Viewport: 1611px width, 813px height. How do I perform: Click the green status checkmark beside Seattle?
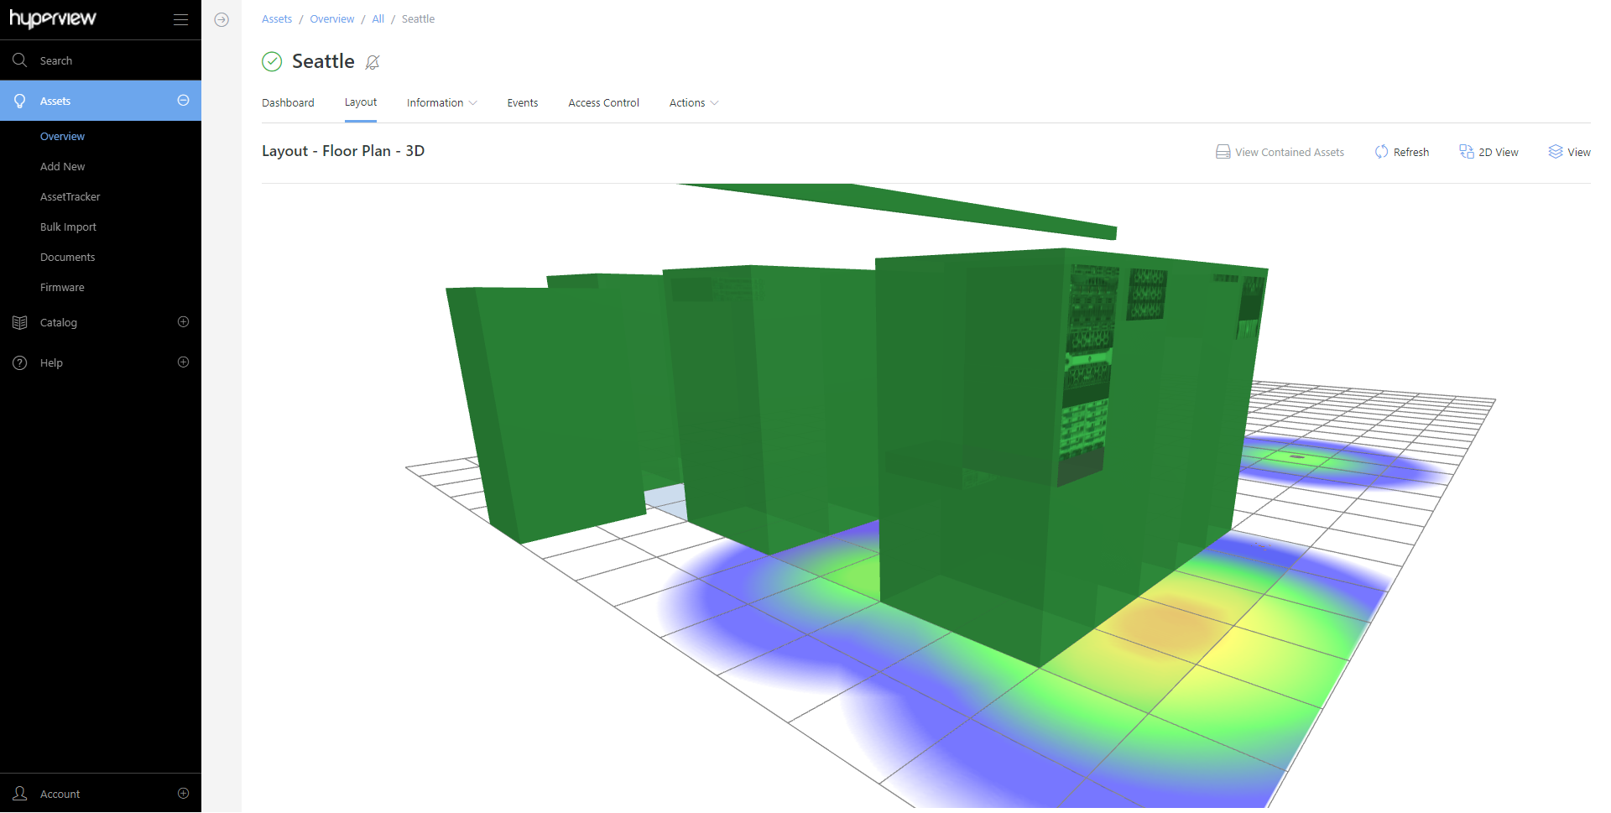pyautogui.click(x=271, y=62)
